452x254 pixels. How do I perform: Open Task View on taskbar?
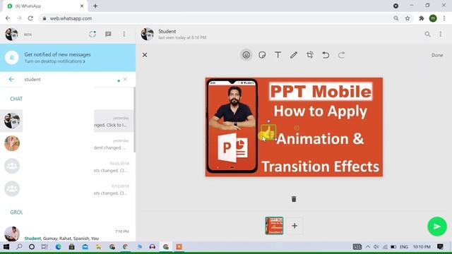44,247
